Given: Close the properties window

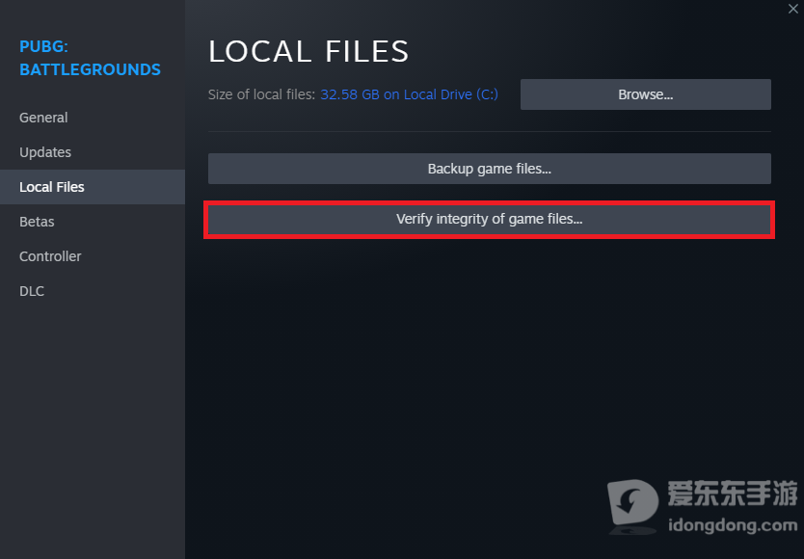Looking at the screenshot, I should pyautogui.click(x=793, y=9).
